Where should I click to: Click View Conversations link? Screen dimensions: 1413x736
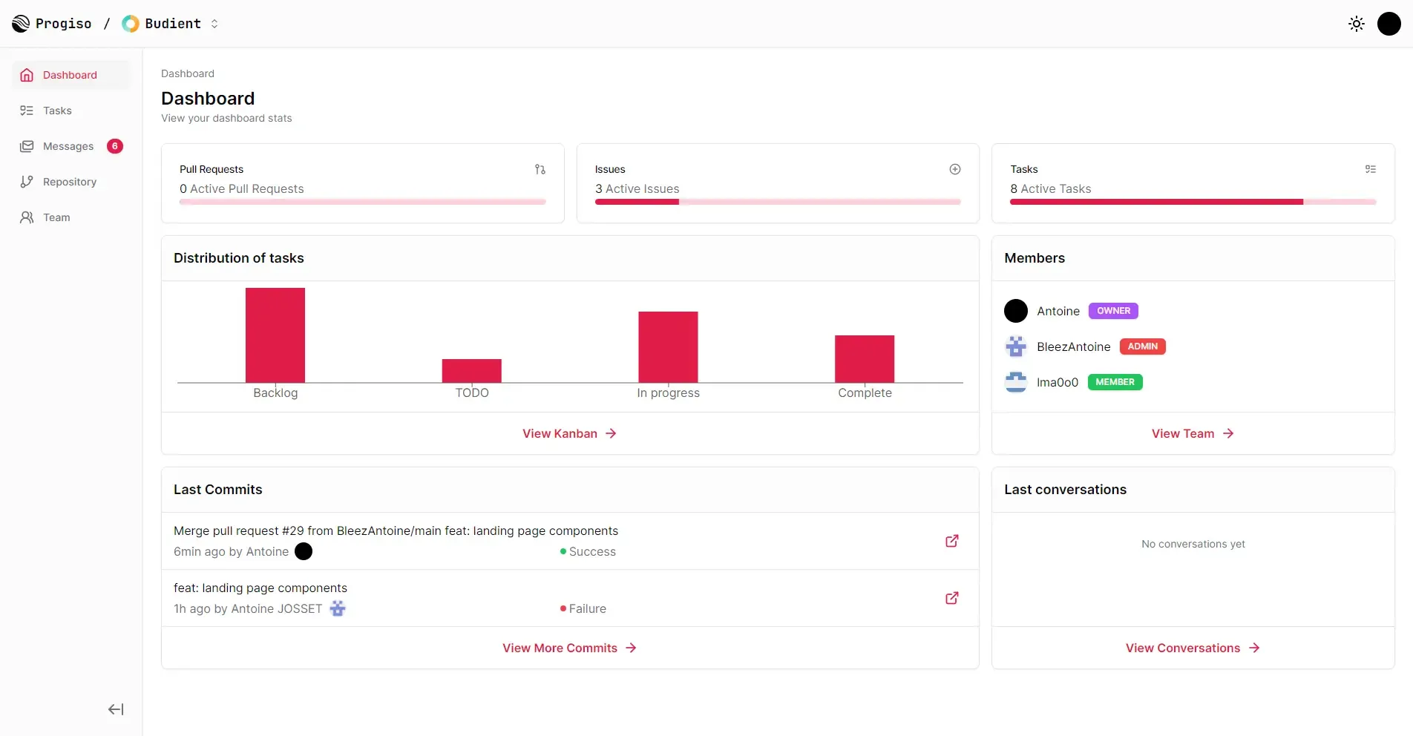point(1192,648)
